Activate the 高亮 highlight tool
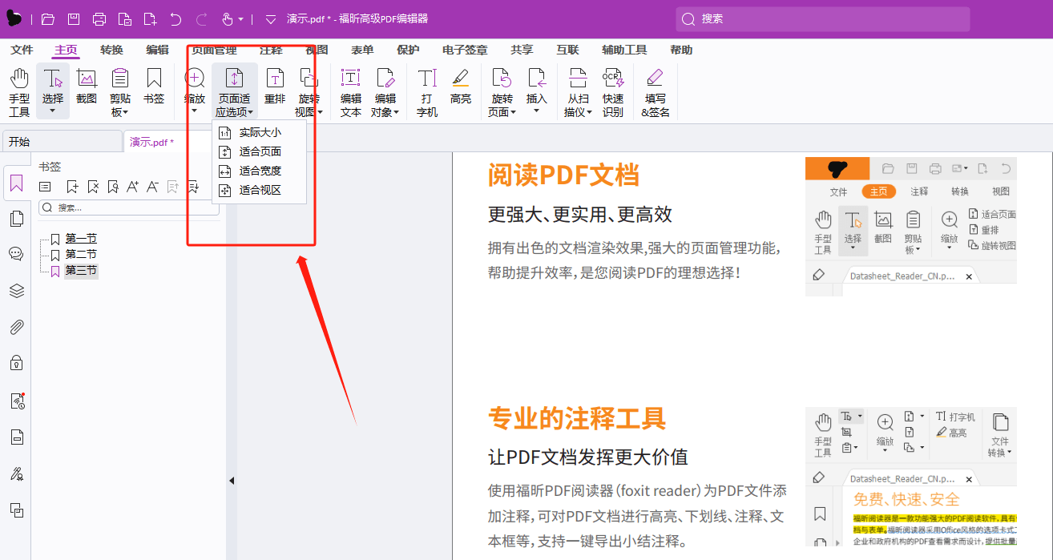Viewport: 1053px width, 560px height. click(x=461, y=87)
